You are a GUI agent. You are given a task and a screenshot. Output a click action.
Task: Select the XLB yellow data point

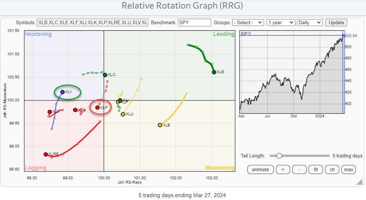160,125
